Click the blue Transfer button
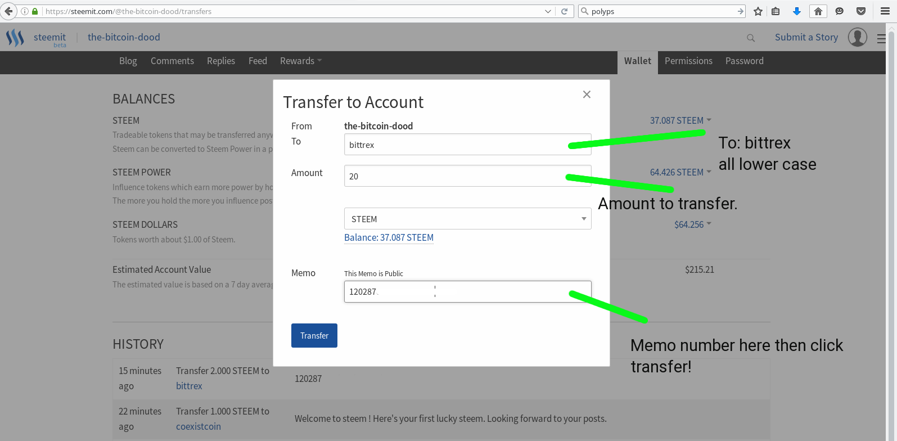 pos(314,335)
